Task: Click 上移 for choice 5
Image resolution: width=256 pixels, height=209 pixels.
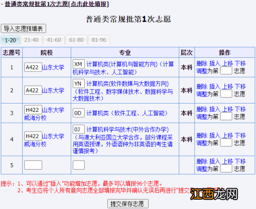Action: tap(227, 161)
